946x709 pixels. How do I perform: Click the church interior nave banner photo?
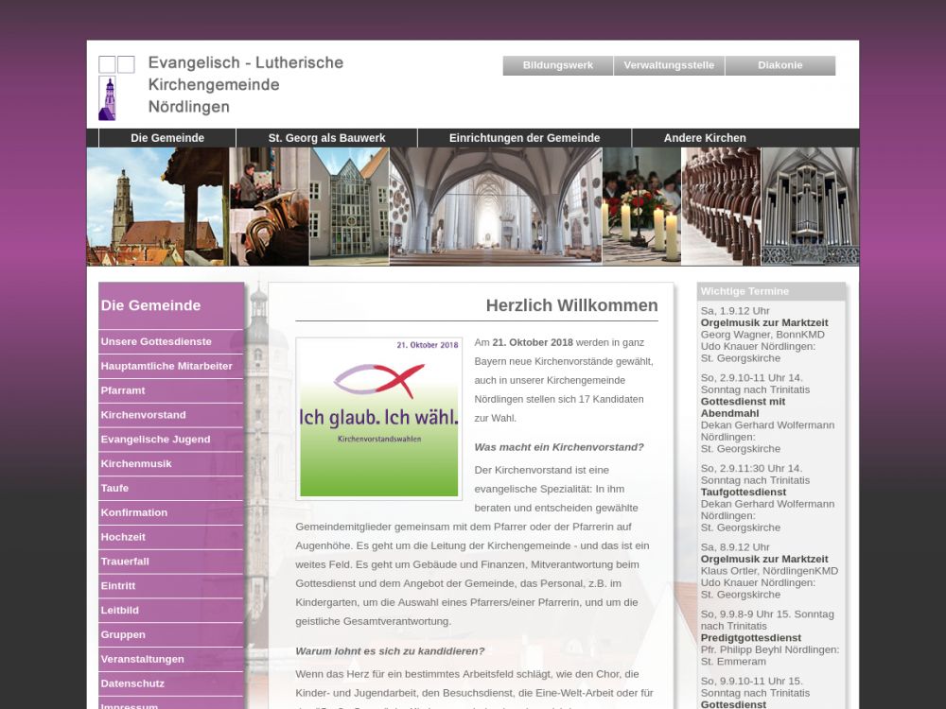[x=495, y=205]
